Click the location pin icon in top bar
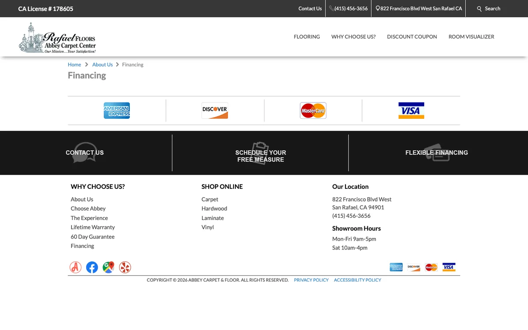This screenshot has height=330, width=528. pyautogui.click(x=378, y=8)
